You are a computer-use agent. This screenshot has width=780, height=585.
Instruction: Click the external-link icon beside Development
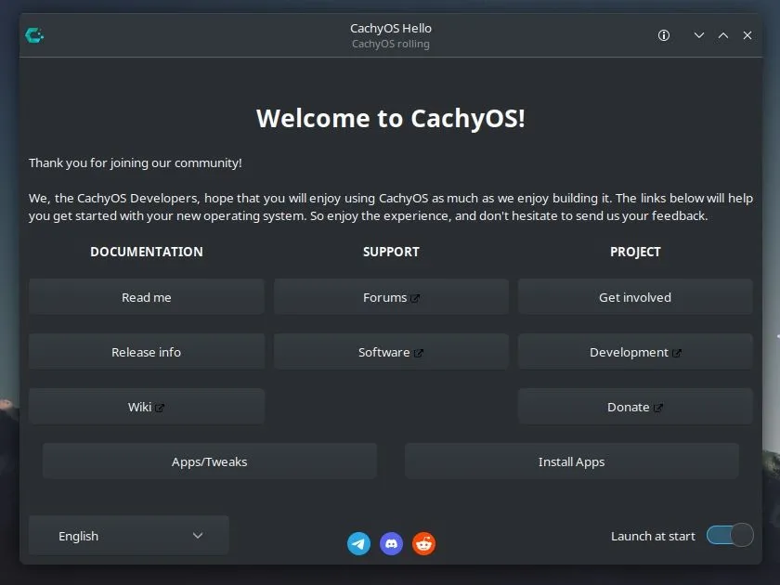[678, 352]
